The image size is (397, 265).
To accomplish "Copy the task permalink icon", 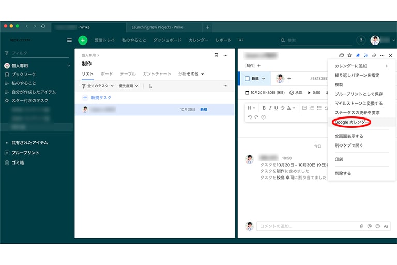I will [374, 55].
